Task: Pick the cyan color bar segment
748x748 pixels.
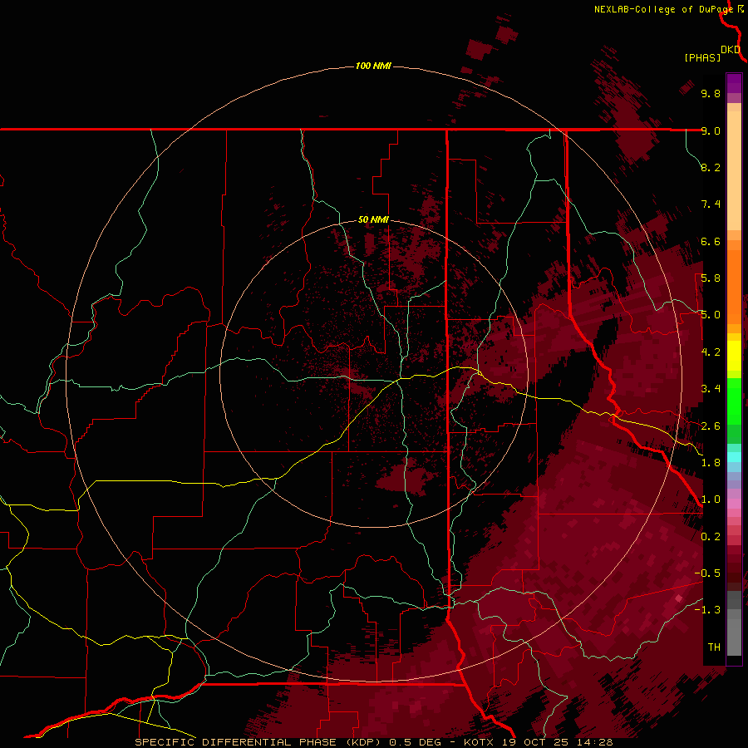Action: pyautogui.click(x=734, y=456)
